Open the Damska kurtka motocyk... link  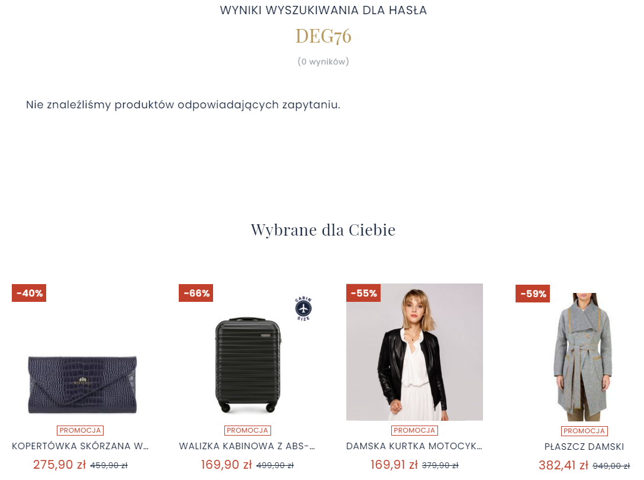point(414,446)
